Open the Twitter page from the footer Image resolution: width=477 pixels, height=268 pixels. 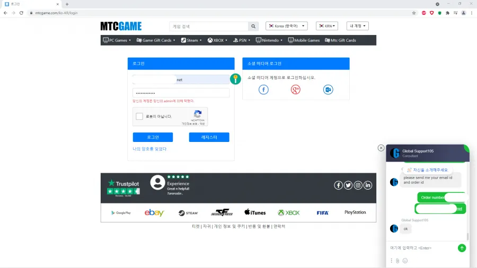(348, 185)
